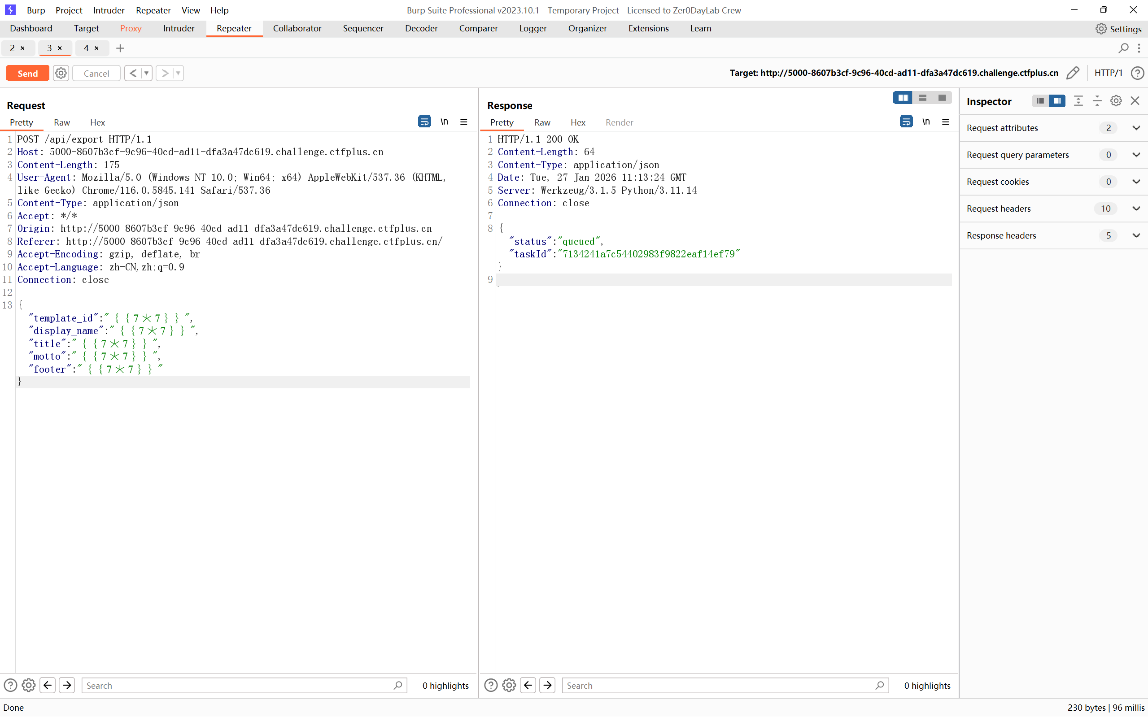
Task: Open Repeater send settings gear icon
Action: [x=61, y=73]
